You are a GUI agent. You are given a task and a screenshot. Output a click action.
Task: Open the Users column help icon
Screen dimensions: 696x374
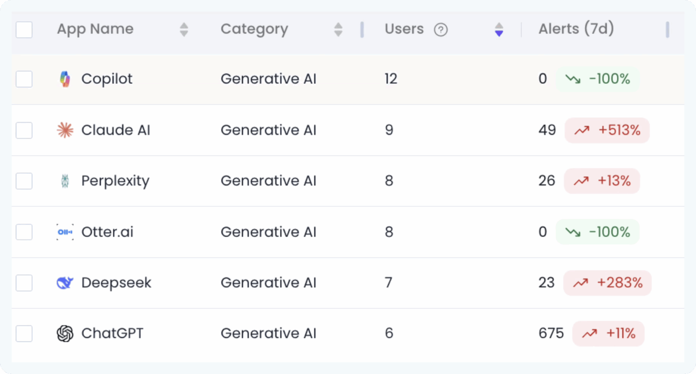[x=441, y=30]
